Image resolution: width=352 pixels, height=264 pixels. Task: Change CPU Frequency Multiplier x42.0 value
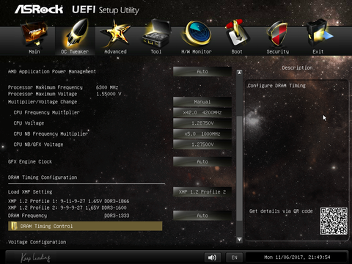[202, 112]
